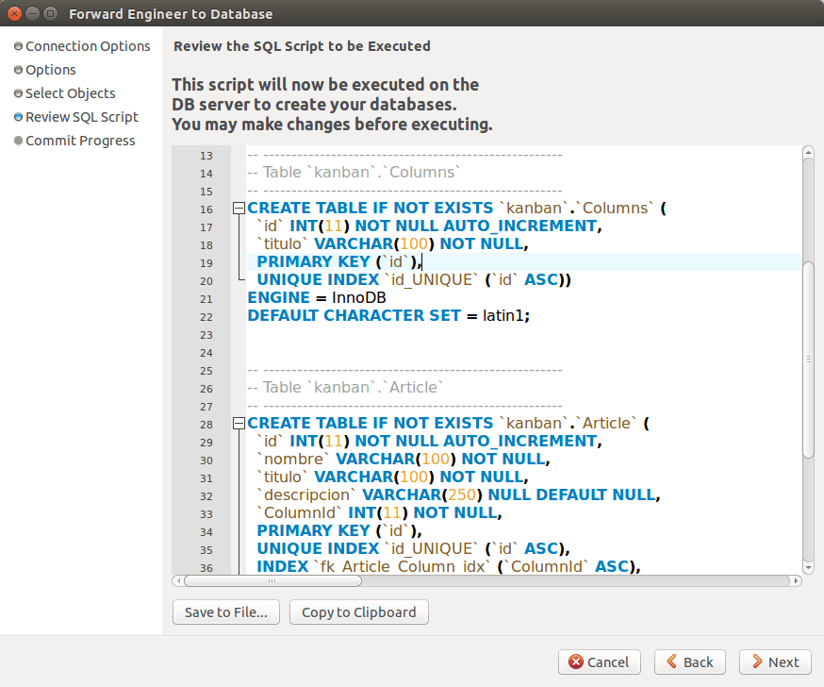Image resolution: width=824 pixels, height=687 pixels.
Task: Click the horizontal scrollbar thumb
Action: point(272,580)
